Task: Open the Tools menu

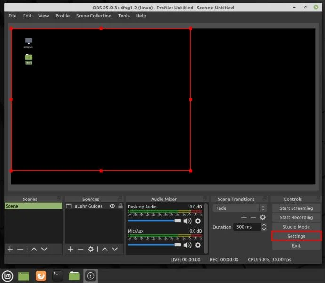Action: coord(124,16)
